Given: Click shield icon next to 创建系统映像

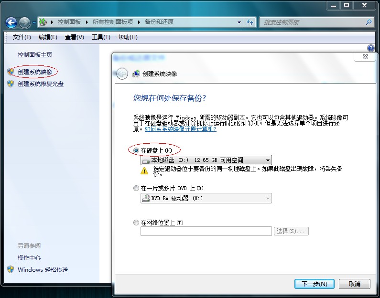Looking at the screenshot, I should pyautogui.click(x=11, y=72).
